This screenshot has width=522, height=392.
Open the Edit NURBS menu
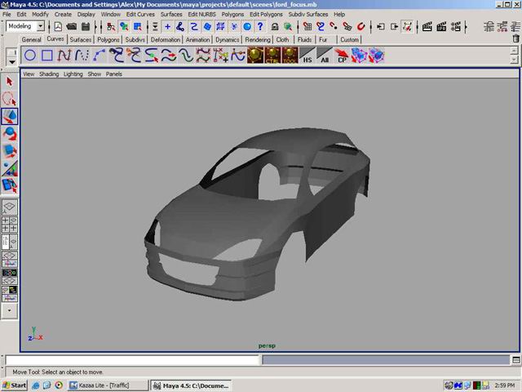click(x=203, y=14)
